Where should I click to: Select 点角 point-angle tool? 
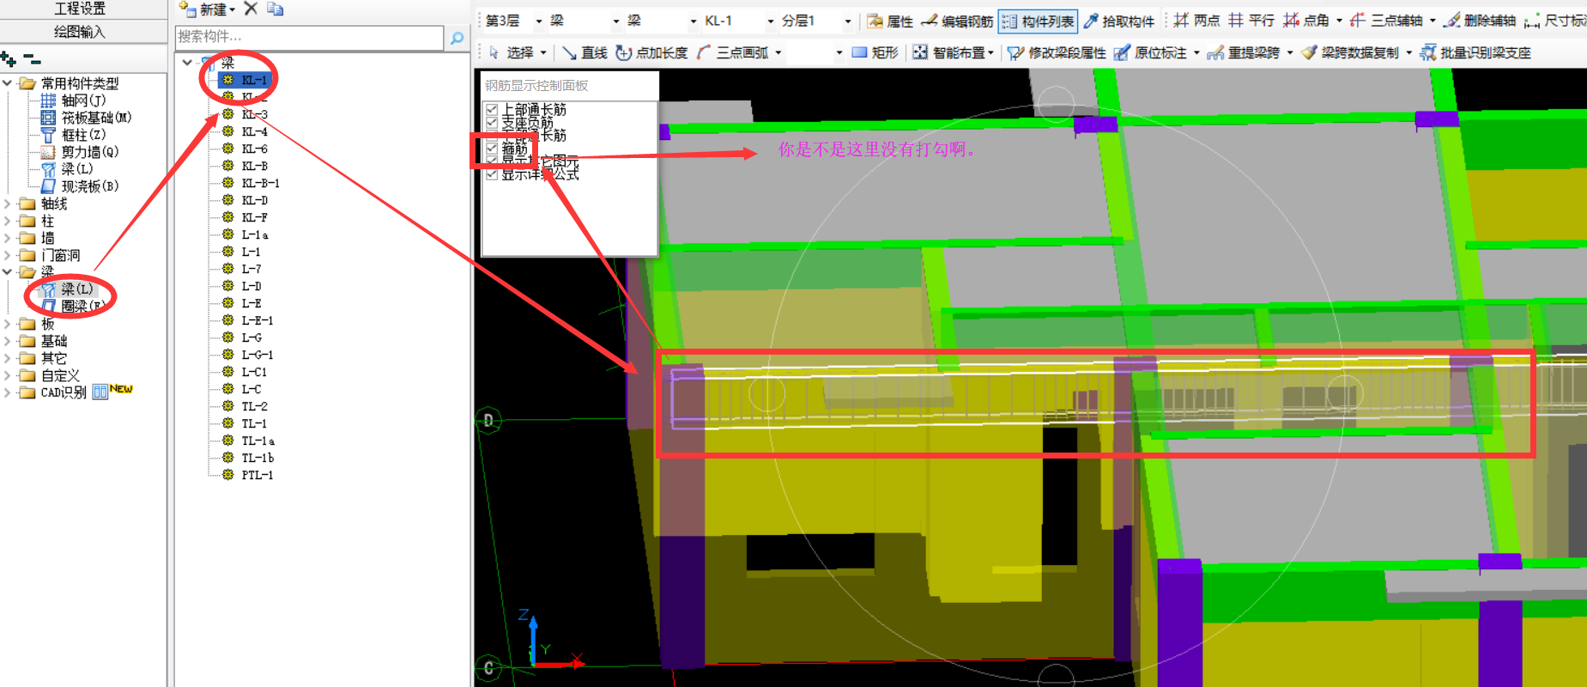point(1306,20)
